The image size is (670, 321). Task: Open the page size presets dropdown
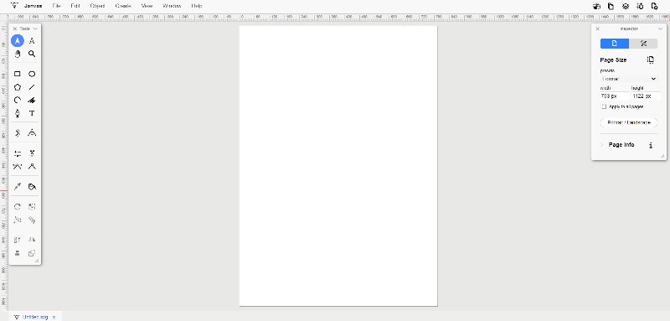pyautogui.click(x=629, y=79)
